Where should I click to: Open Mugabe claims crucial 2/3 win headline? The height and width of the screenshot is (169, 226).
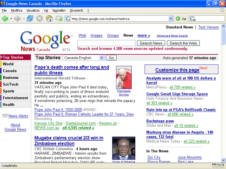[x=69, y=141]
